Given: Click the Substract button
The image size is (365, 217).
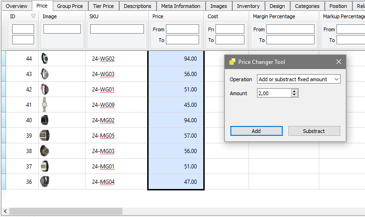Looking at the screenshot, I should [x=314, y=131].
